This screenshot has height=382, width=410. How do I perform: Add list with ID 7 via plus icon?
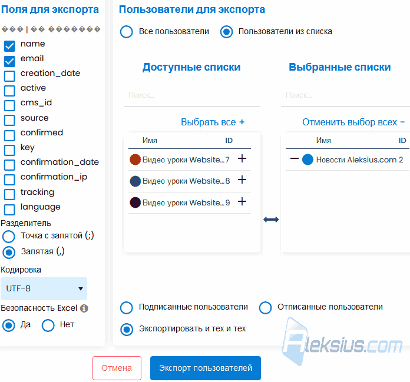pyautogui.click(x=242, y=158)
